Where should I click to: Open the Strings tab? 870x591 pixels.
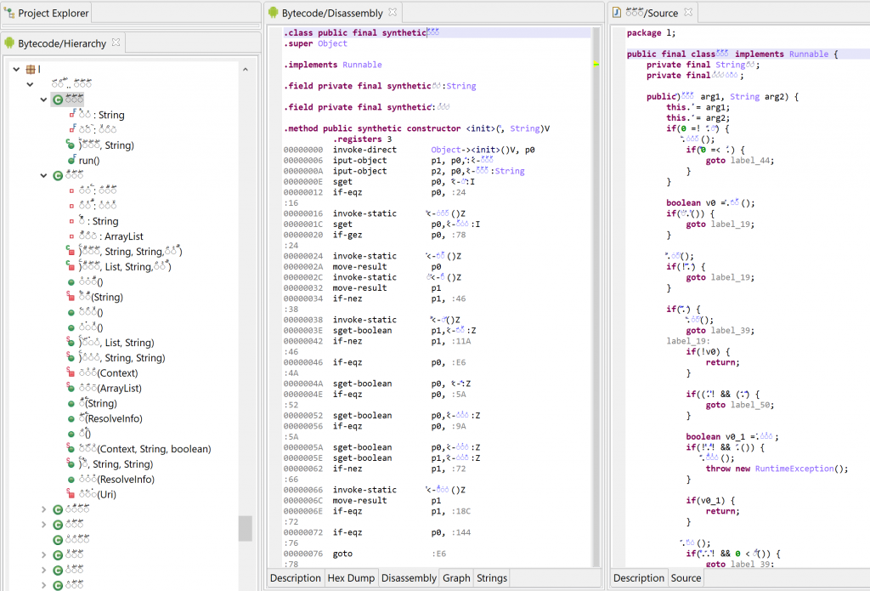pos(492,577)
